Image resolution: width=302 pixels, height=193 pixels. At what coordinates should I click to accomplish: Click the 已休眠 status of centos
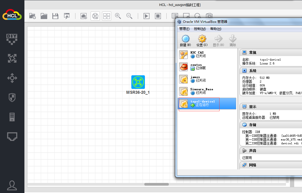click(x=201, y=68)
